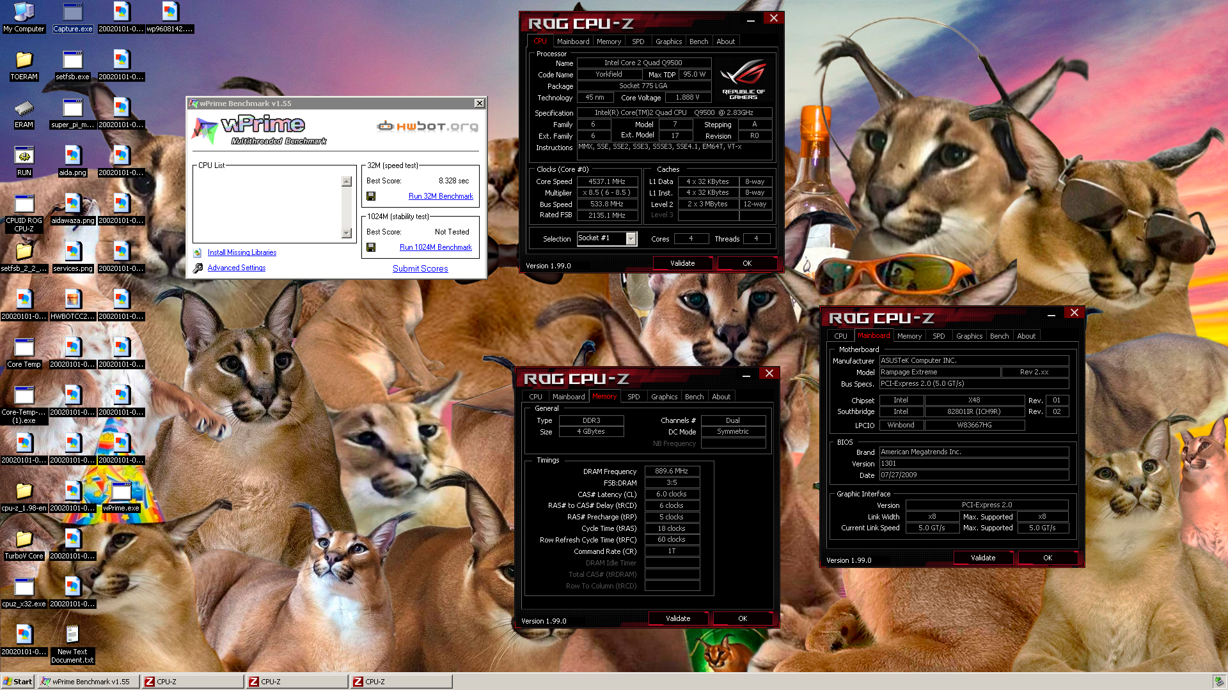The image size is (1228, 690).
Task: Open the TOERAM folder icon
Action: [x=24, y=65]
